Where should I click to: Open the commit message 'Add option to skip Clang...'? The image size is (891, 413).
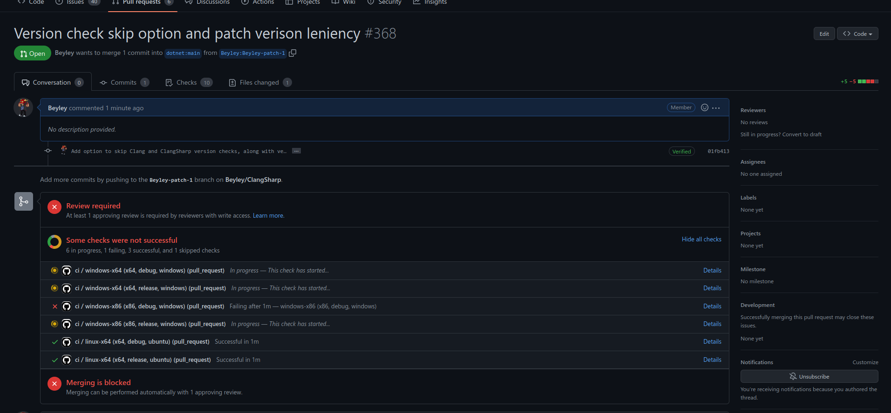point(179,151)
